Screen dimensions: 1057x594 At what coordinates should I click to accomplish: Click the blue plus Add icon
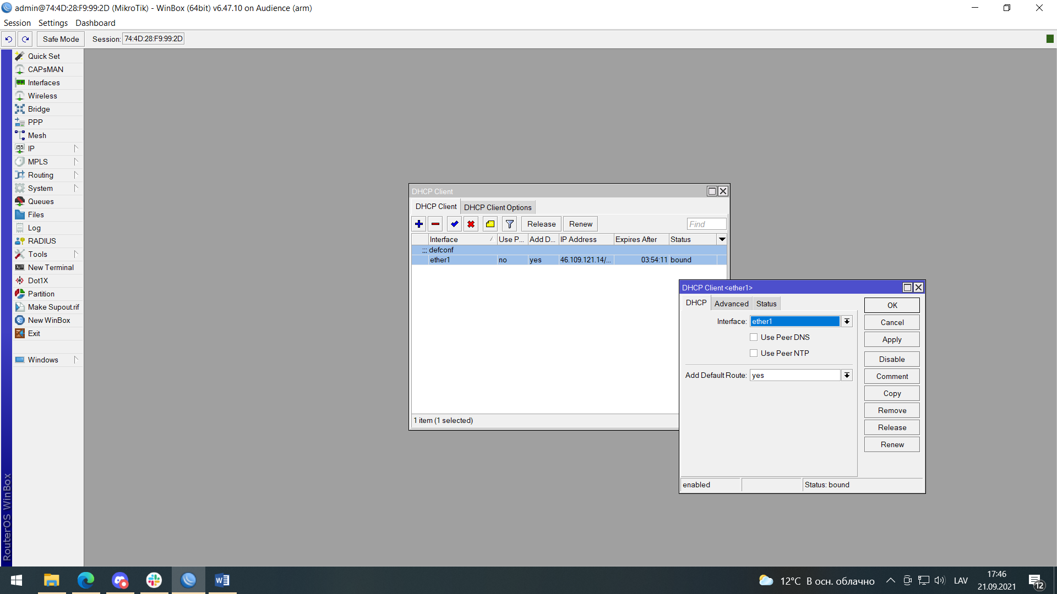coord(419,224)
